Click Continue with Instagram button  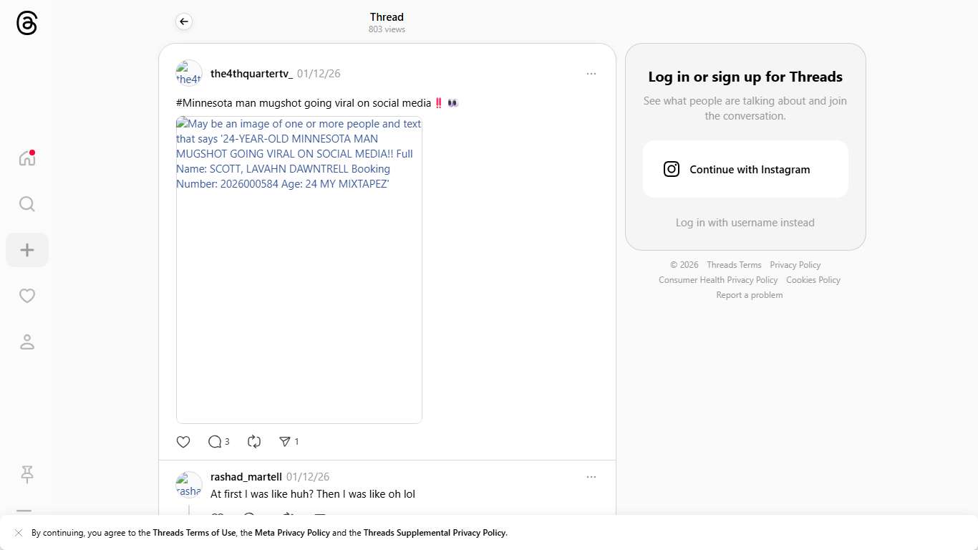pyautogui.click(x=745, y=169)
